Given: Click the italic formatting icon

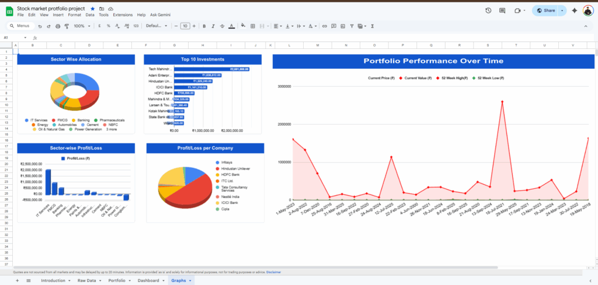Looking at the screenshot, I should tap(213, 26).
